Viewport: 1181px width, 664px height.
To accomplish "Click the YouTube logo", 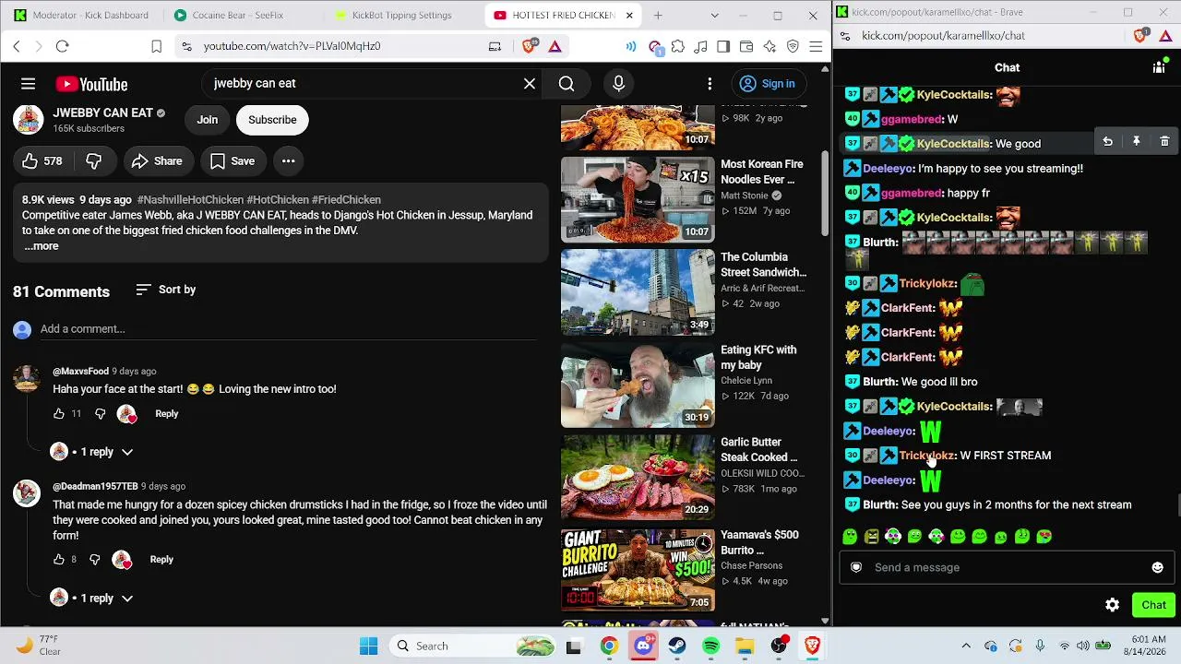I will pyautogui.click(x=91, y=84).
